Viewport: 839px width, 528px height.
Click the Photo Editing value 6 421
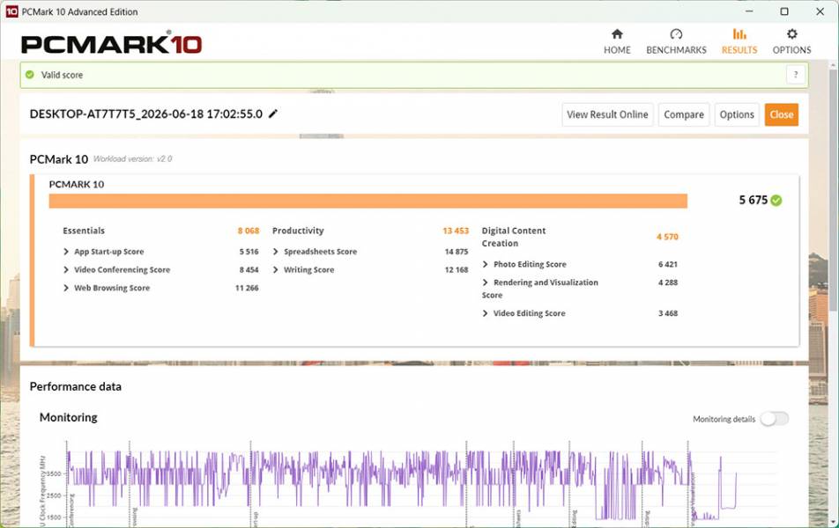tap(668, 265)
